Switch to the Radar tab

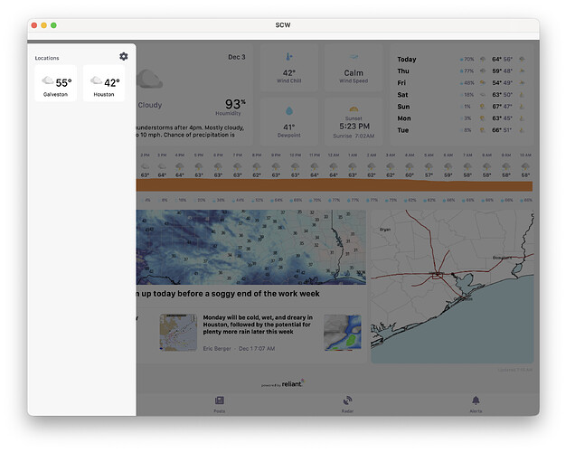(347, 403)
